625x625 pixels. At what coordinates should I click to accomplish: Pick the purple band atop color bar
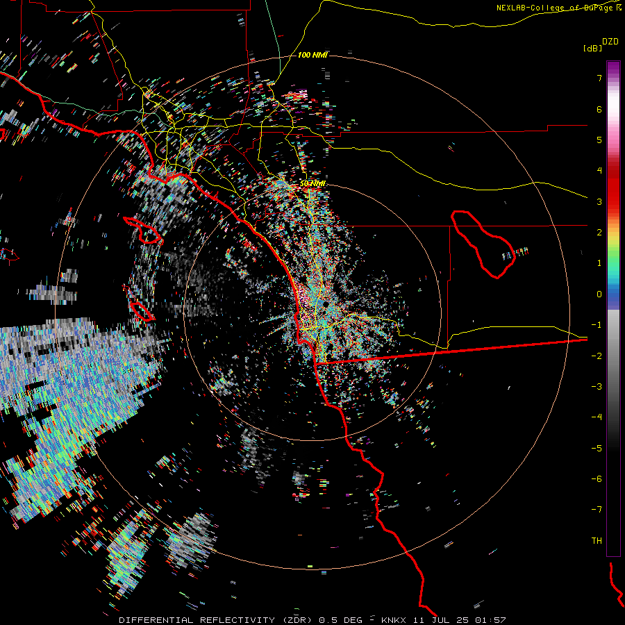[613, 68]
